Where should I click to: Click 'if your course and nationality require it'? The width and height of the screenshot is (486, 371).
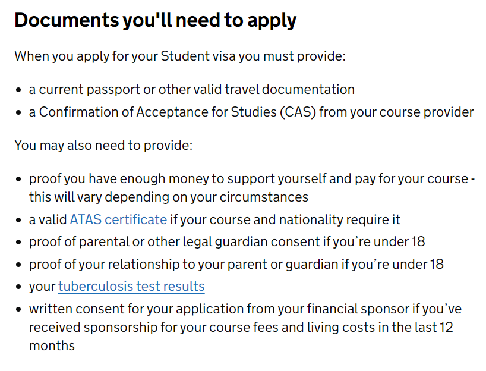285,219
